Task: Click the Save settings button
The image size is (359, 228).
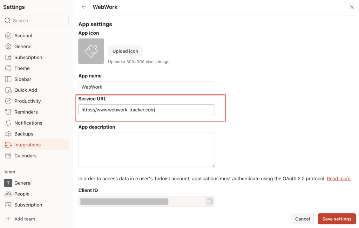Action: click(337, 219)
